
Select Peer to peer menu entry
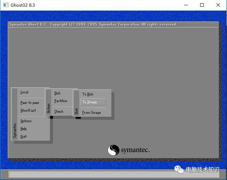pyautogui.click(x=30, y=103)
